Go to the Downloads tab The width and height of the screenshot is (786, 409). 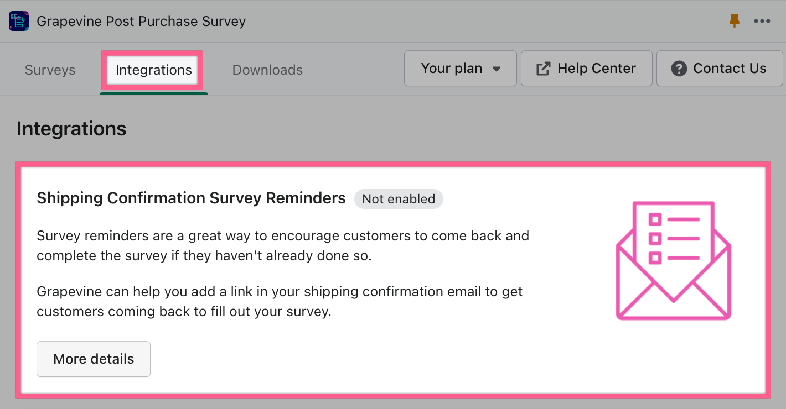(x=267, y=70)
